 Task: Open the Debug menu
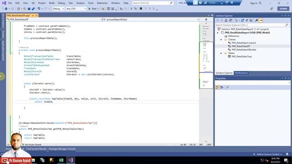click(x=61, y=3)
